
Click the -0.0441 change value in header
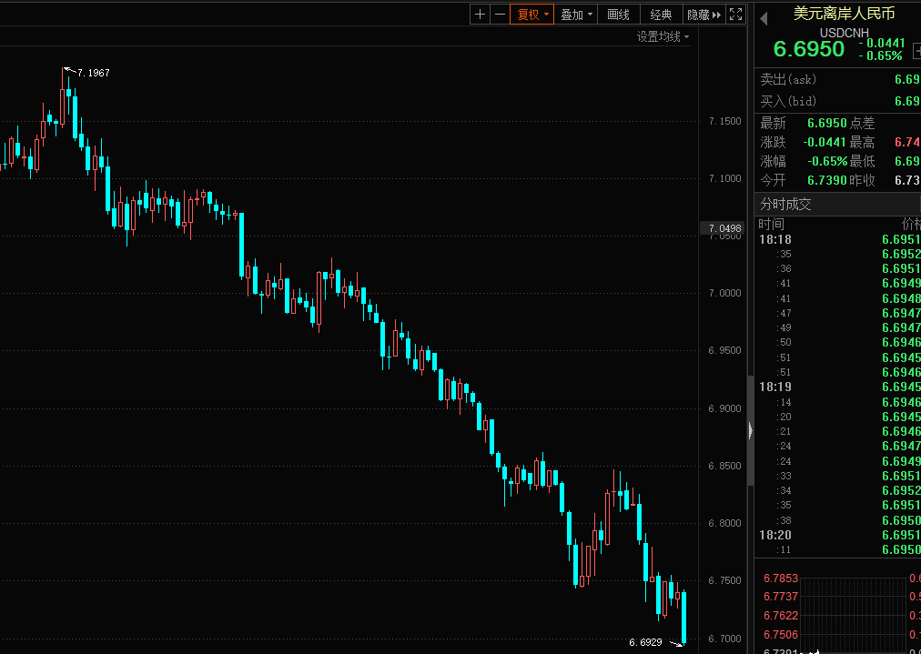[882, 43]
